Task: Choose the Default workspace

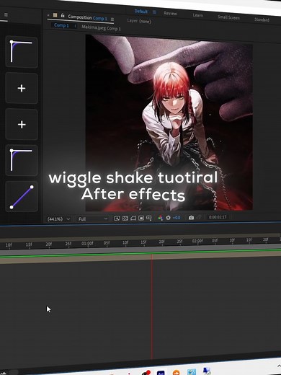Action: click(141, 12)
